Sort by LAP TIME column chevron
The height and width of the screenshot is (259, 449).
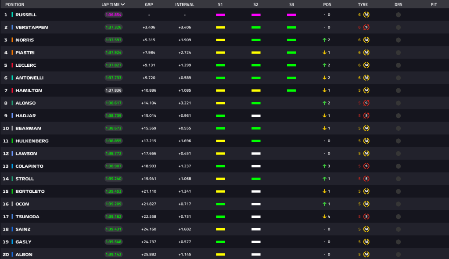point(123,4)
